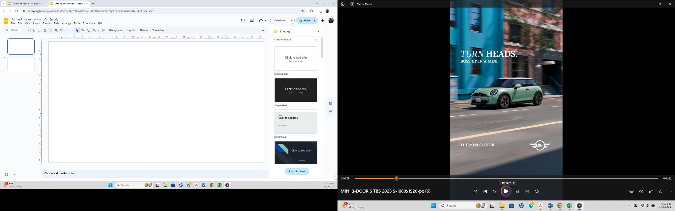Select the Shape tool

tap(89, 30)
